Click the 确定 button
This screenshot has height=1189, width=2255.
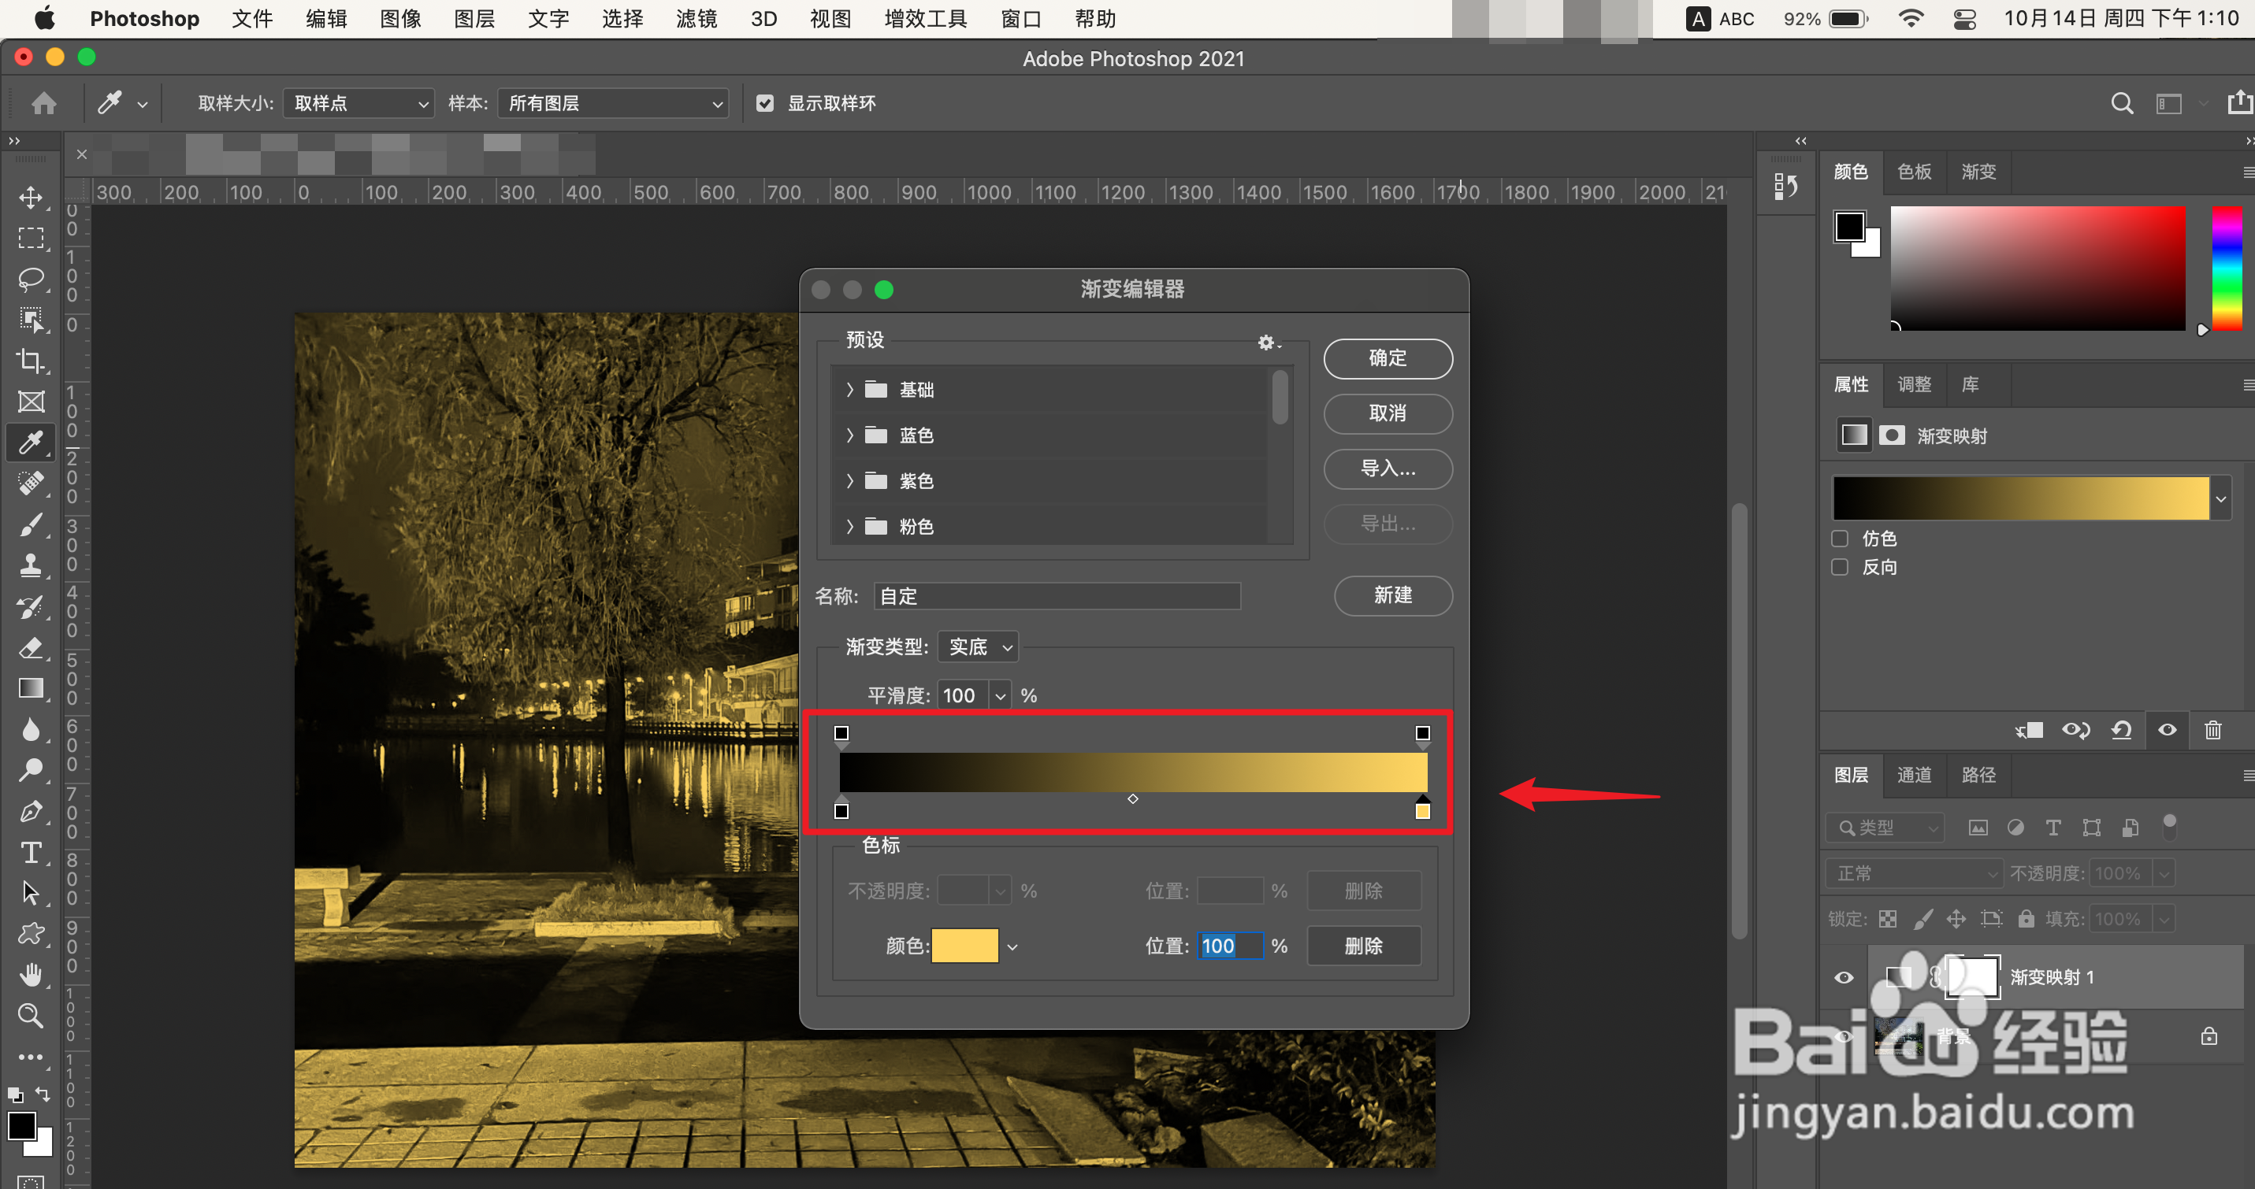pos(1388,357)
